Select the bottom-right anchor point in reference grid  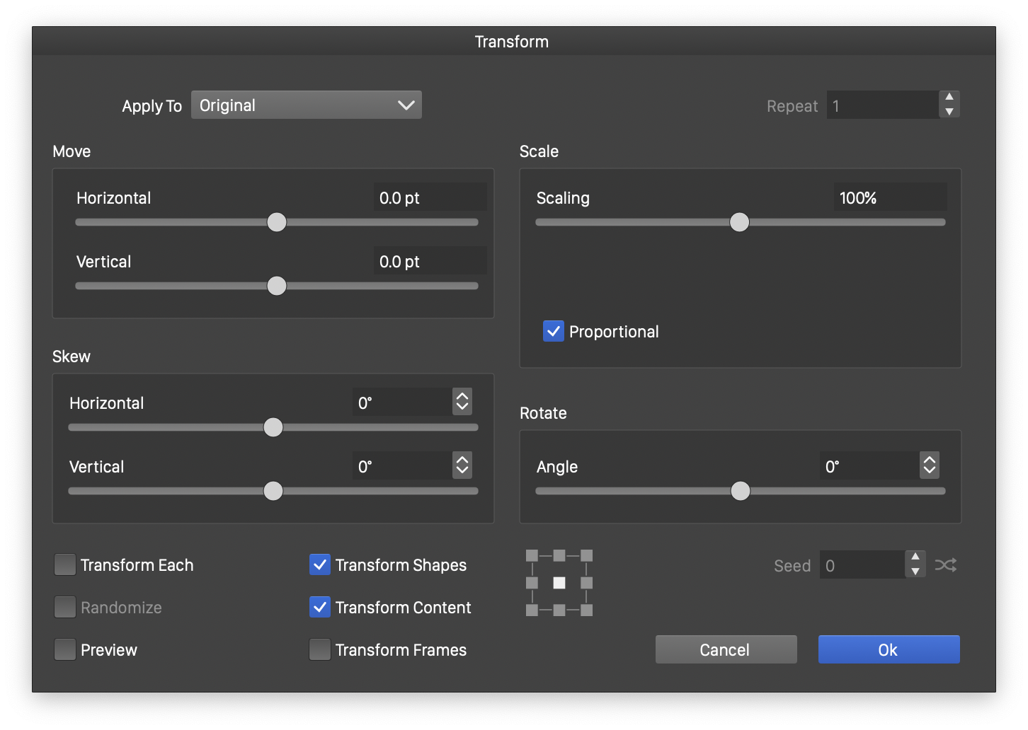(586, 610)
